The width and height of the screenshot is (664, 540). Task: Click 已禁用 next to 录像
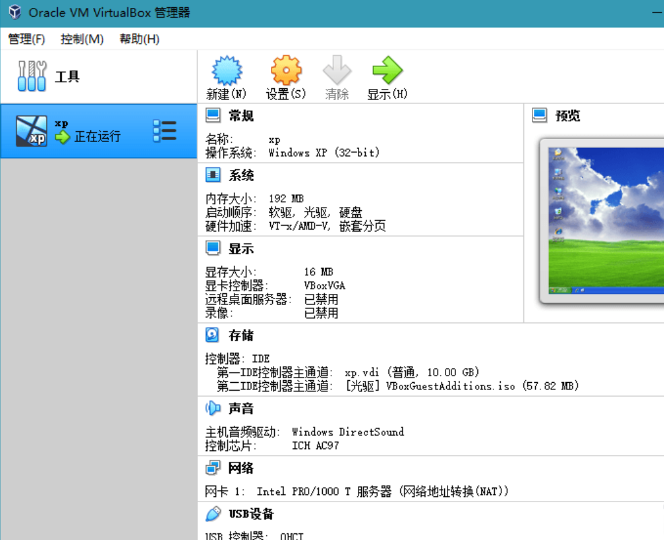click(x=321, y=313)
